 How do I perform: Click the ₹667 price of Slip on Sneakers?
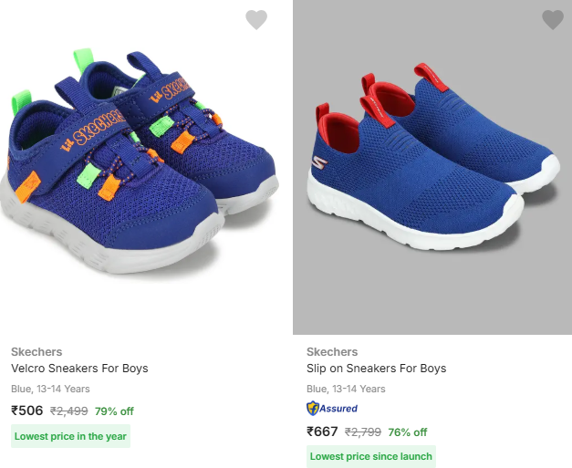tap(322, 432)
